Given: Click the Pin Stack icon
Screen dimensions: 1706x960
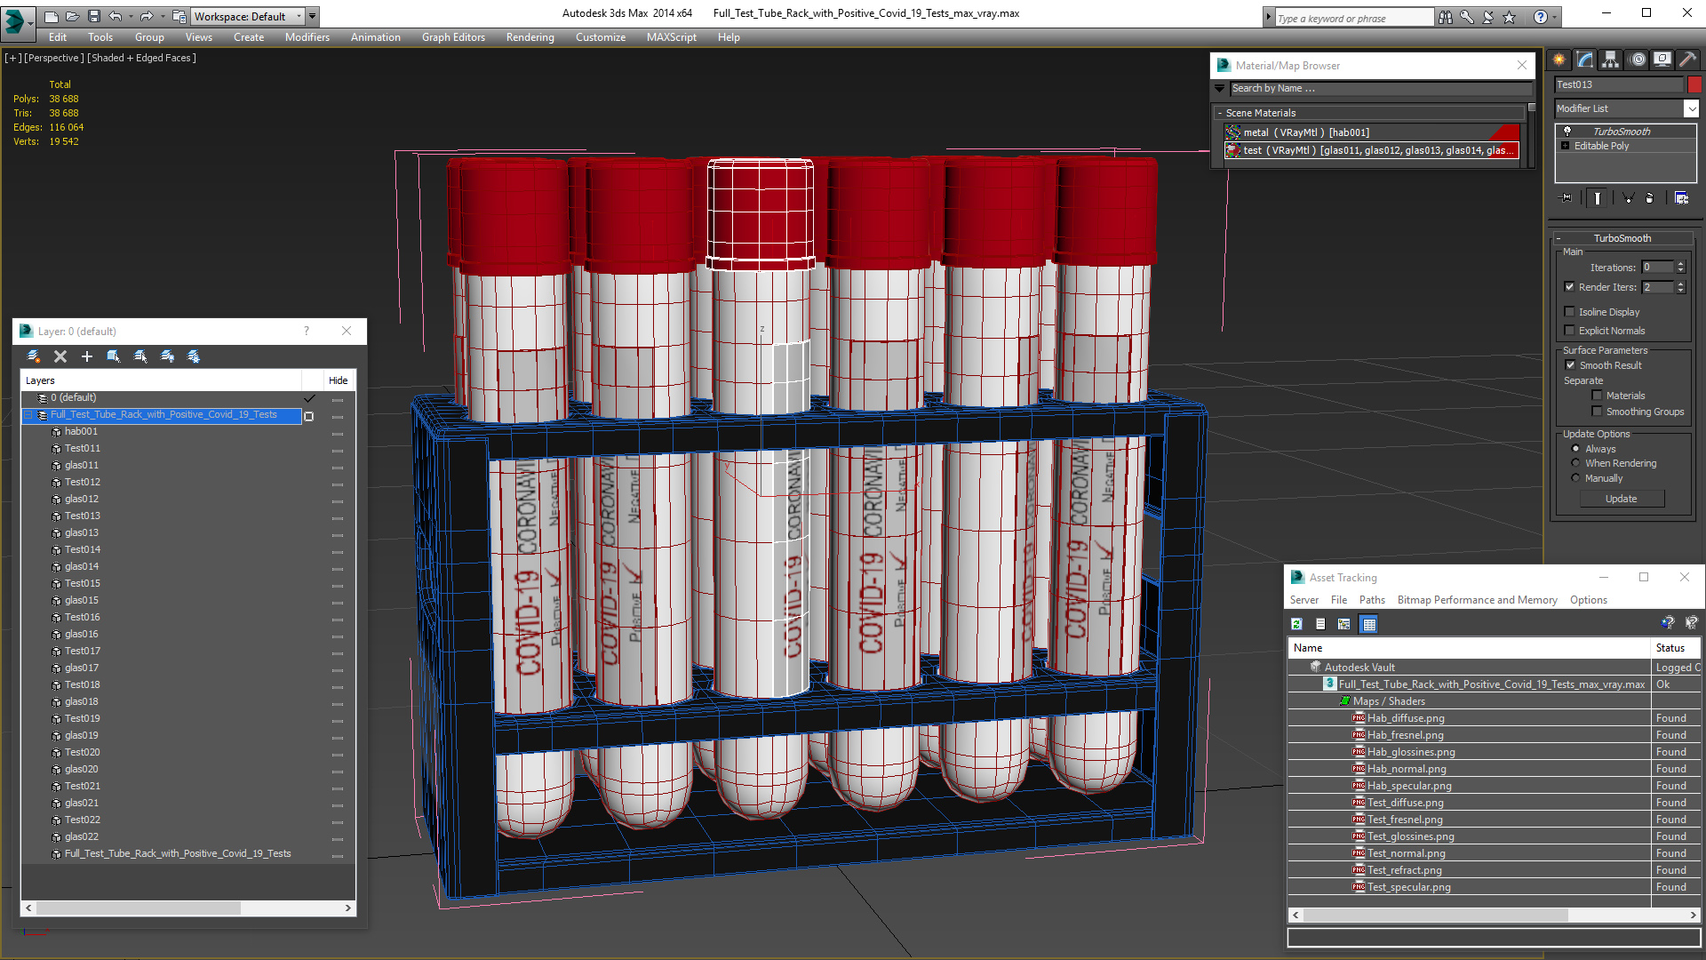Looking at the screenshot, I should coord(1566,198).
